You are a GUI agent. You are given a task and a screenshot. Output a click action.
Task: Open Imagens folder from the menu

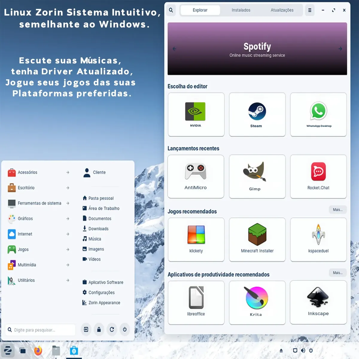(x=93, y=249)
